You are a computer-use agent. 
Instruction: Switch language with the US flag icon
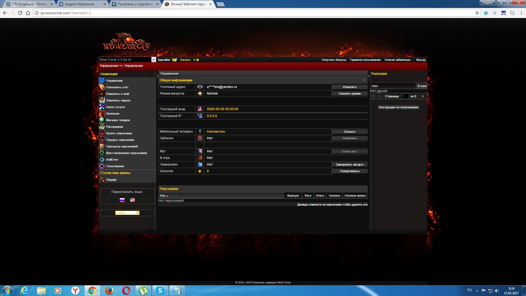132,200
